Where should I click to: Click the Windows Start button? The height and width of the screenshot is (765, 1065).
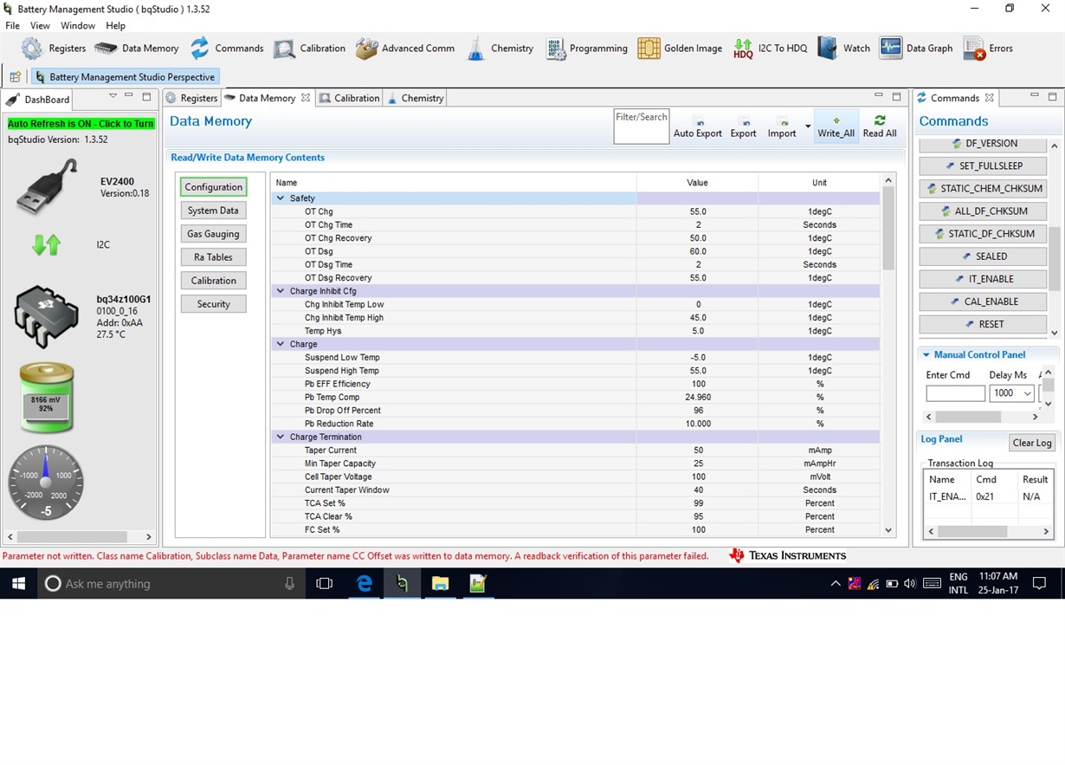pos(18,584)
